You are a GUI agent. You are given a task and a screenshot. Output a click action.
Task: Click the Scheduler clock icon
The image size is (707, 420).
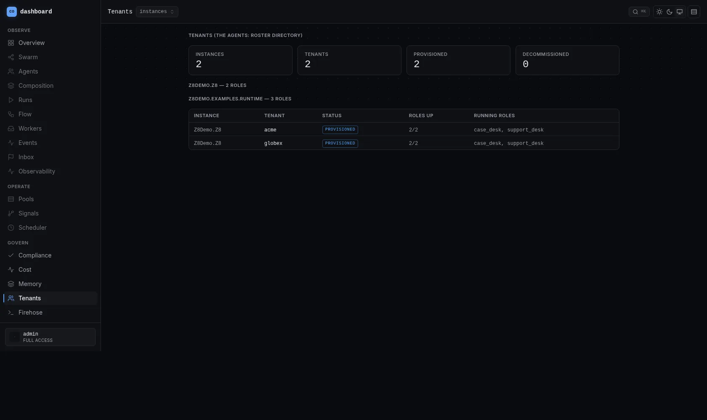(x=11, y=228)
